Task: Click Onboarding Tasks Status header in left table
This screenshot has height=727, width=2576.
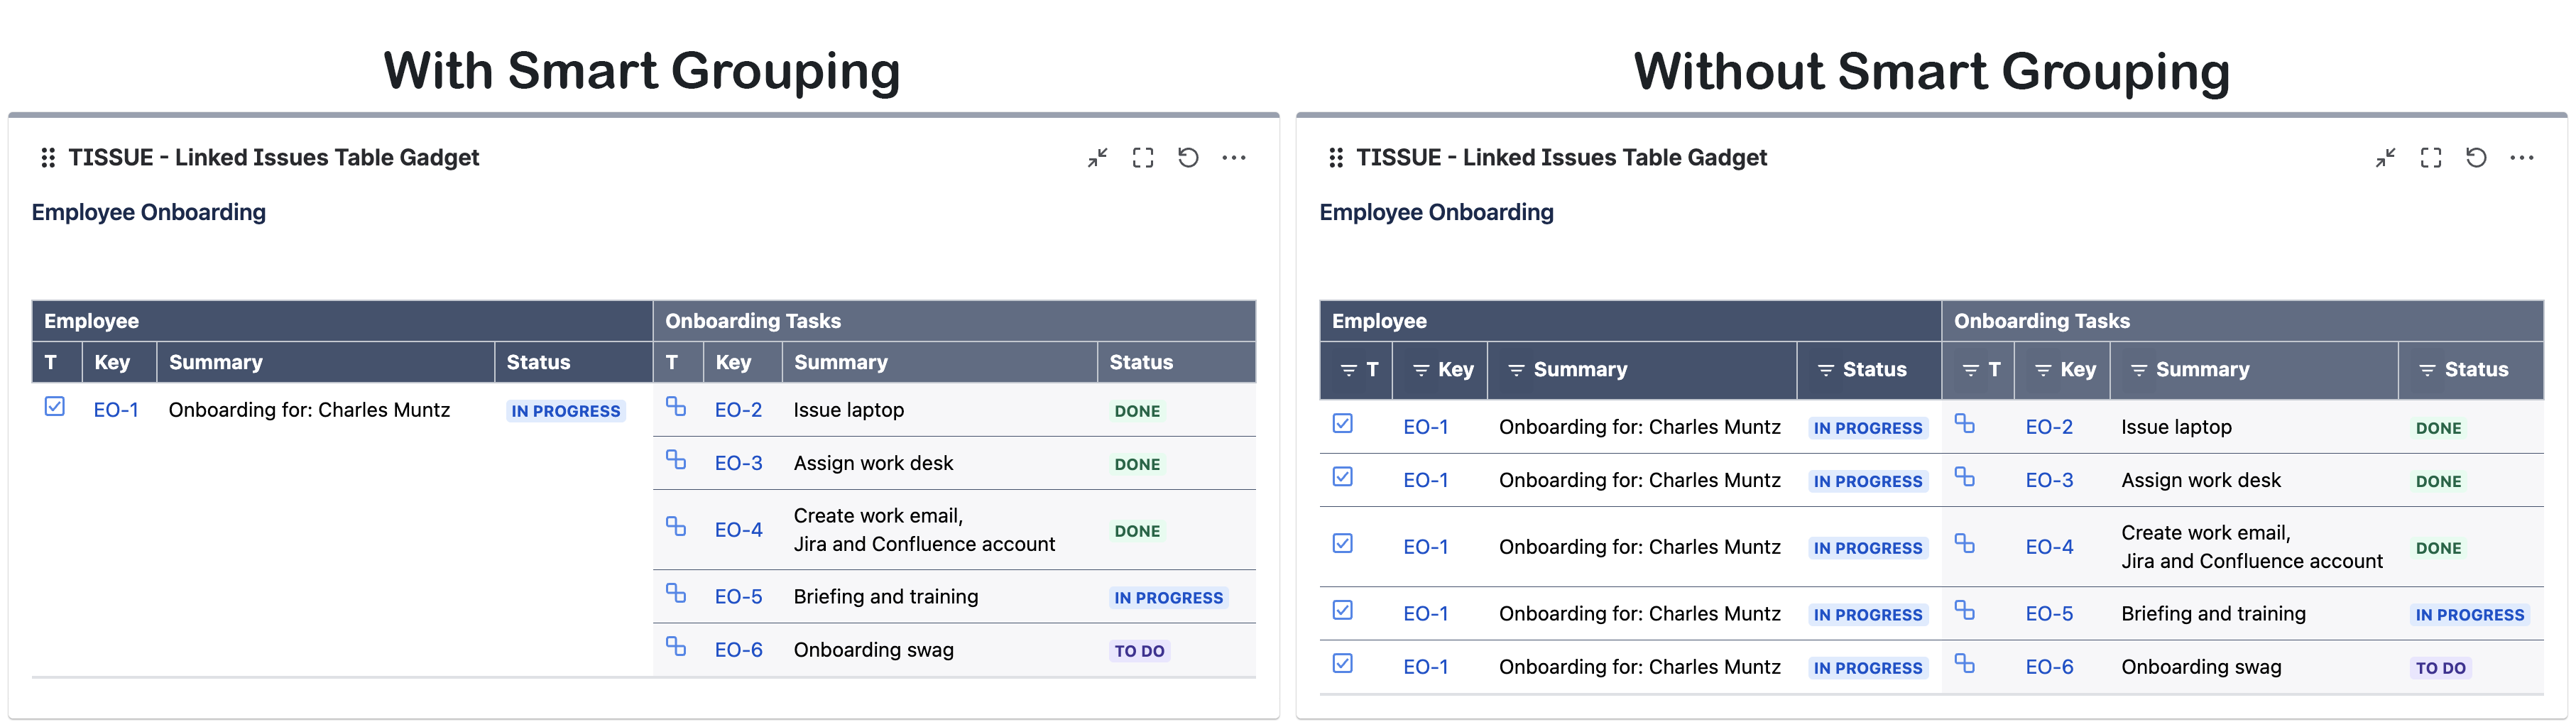Action: 1141,363
